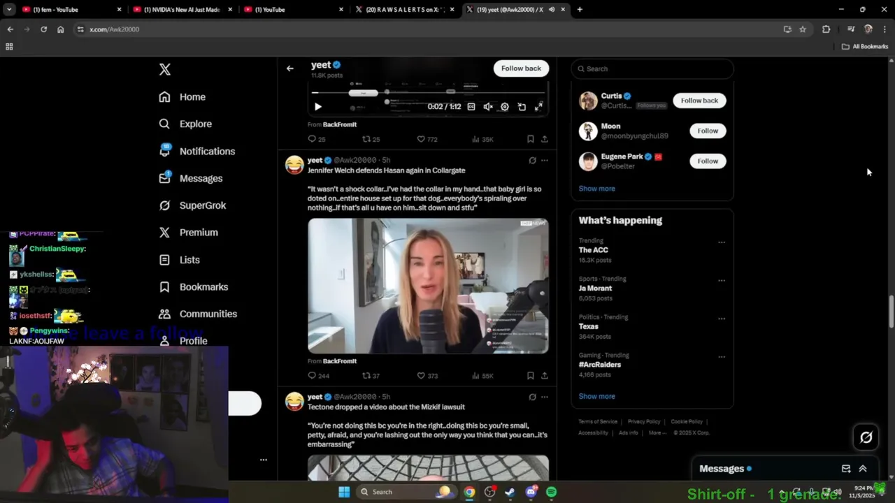
Task: Open more options on Tectone post
Action: tap(545, 397)
